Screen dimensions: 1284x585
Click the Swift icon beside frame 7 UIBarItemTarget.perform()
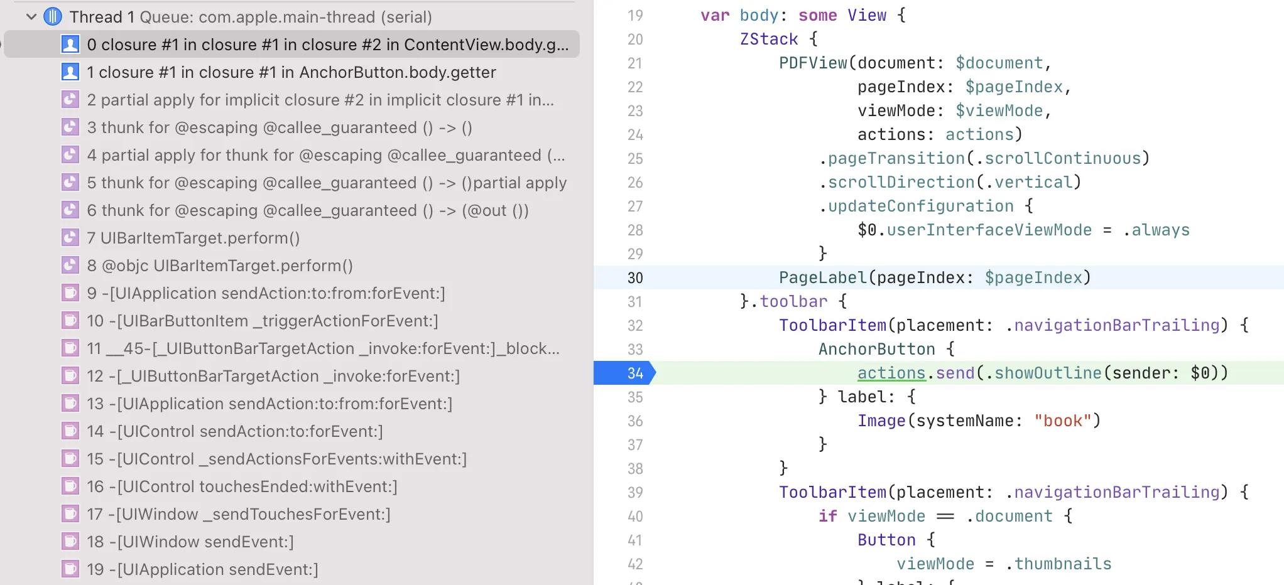[71, 238]
